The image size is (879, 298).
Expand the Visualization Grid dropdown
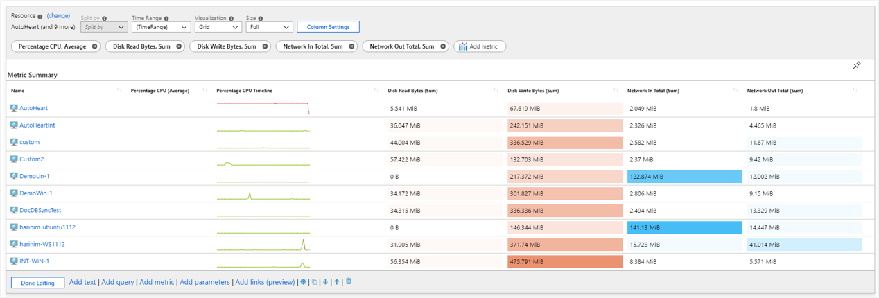[x=218, y=27]
